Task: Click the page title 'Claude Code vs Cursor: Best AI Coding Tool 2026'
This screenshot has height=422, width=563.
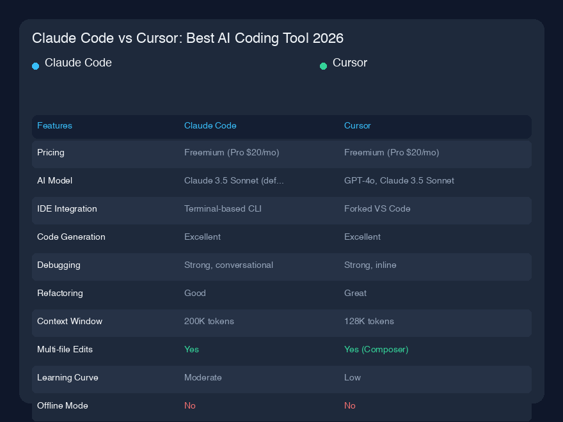Action: [x=188, y=38]
